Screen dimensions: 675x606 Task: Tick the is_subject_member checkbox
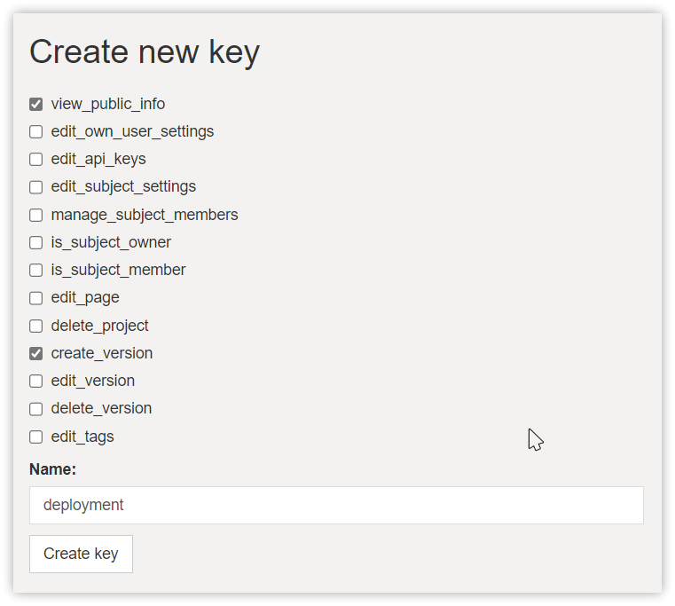coord(36,271)
